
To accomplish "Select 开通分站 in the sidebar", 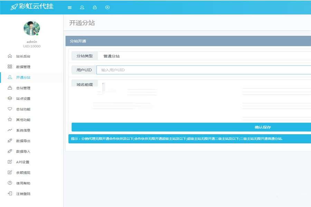I will (x=23, y=77).
